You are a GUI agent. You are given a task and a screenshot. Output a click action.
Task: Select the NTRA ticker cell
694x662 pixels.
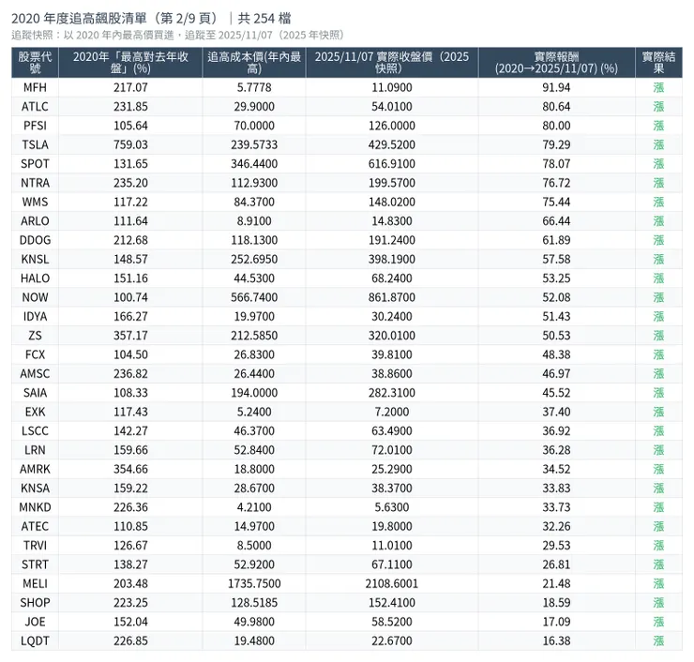(x=35, y=183)
